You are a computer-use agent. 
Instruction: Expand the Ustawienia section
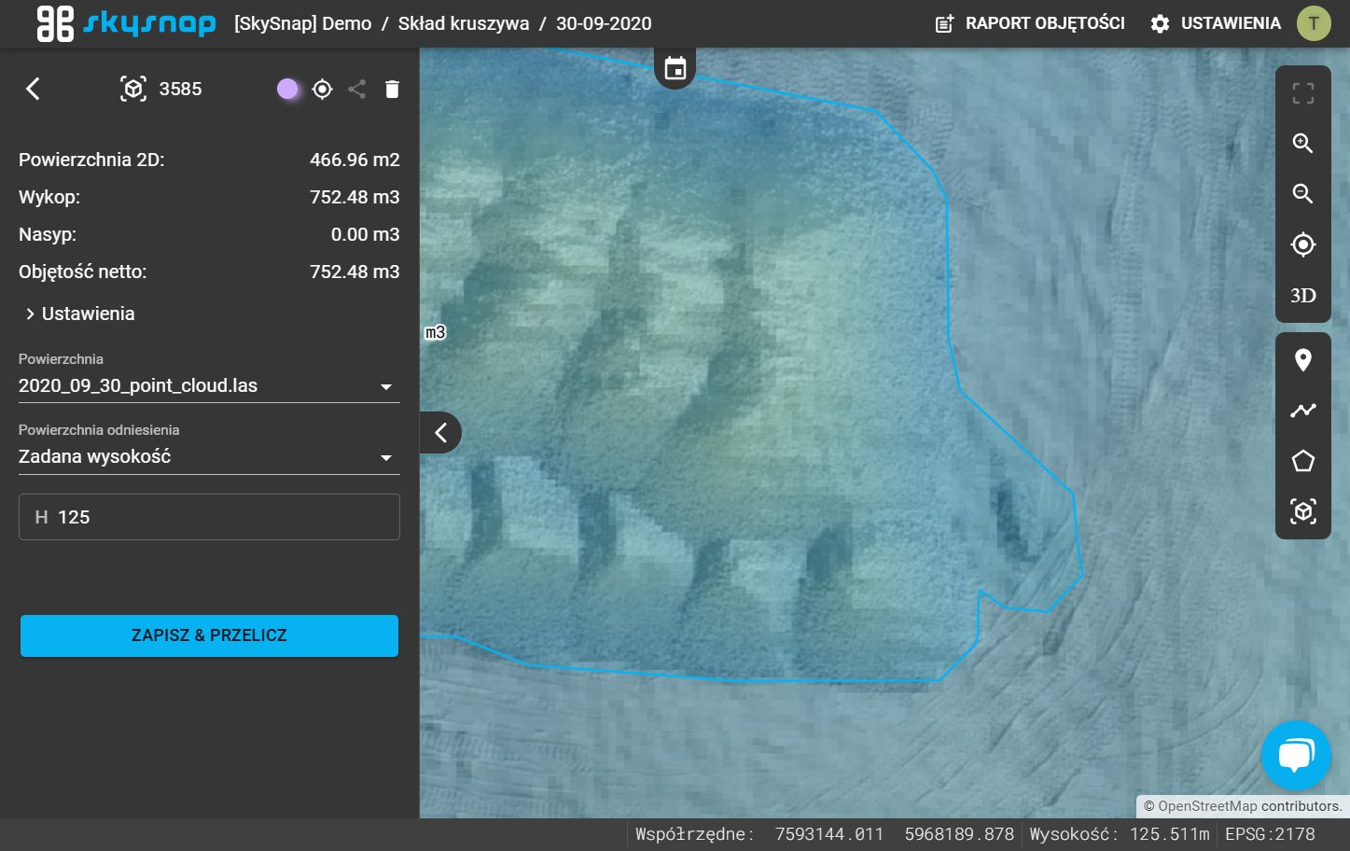(x=80, y=314)
